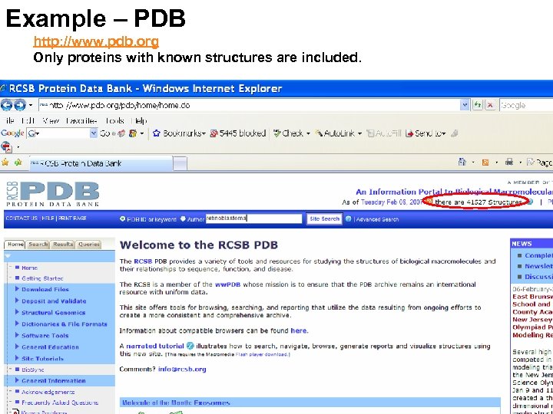
Task: Click the browser address bar URL field
Action: [249, 105]
